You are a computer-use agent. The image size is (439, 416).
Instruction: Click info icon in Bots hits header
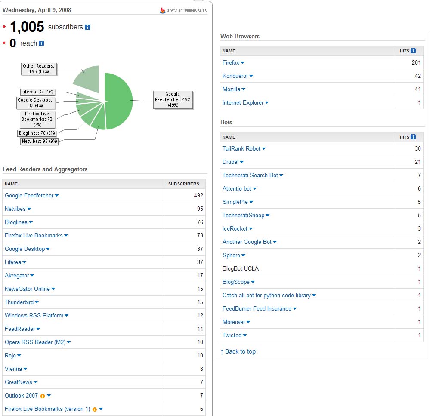413,137
